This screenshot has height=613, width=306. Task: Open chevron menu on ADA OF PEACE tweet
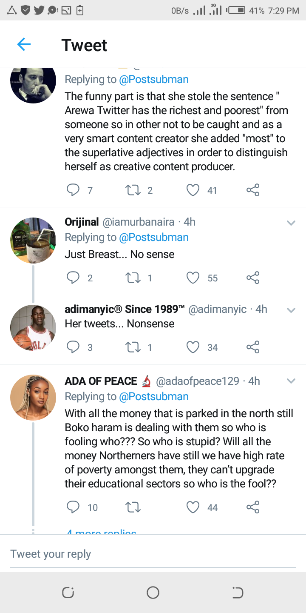pyautogui.click(x=291, y=381)
